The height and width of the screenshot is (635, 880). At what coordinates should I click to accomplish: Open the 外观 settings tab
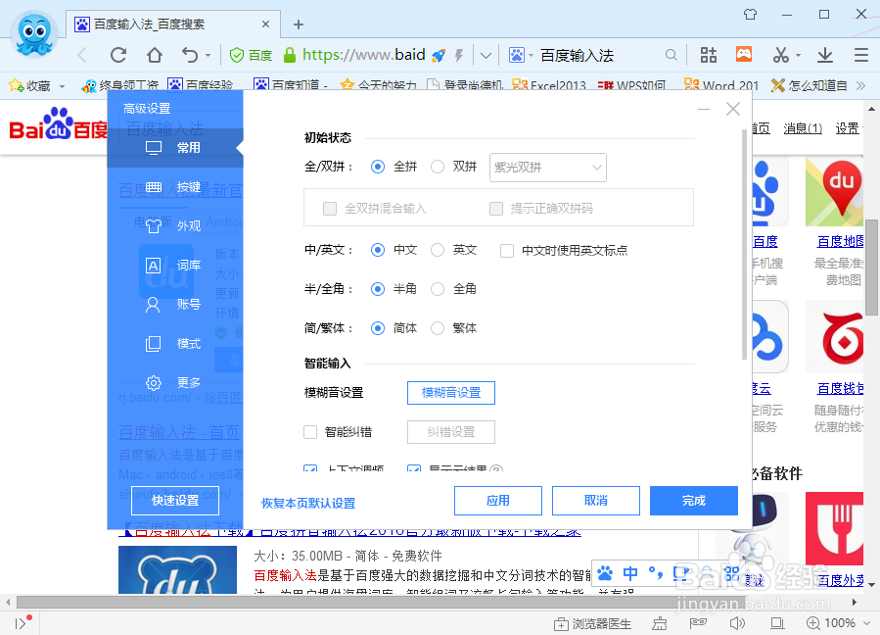coord(175,226)
